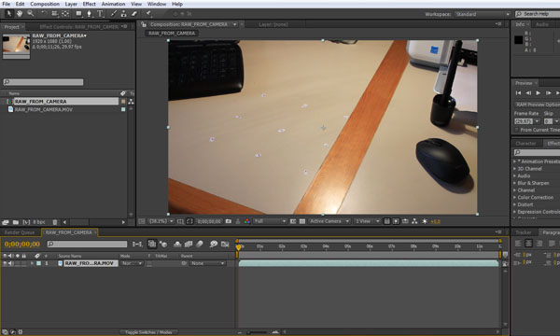Image resolution: width=560 pixels, height=336 pixels.
Task: Open the Parent None dropdown
Action: 207,263
